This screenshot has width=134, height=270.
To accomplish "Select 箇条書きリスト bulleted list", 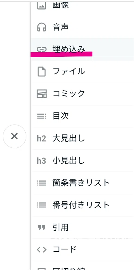I will tap(82, 183).
